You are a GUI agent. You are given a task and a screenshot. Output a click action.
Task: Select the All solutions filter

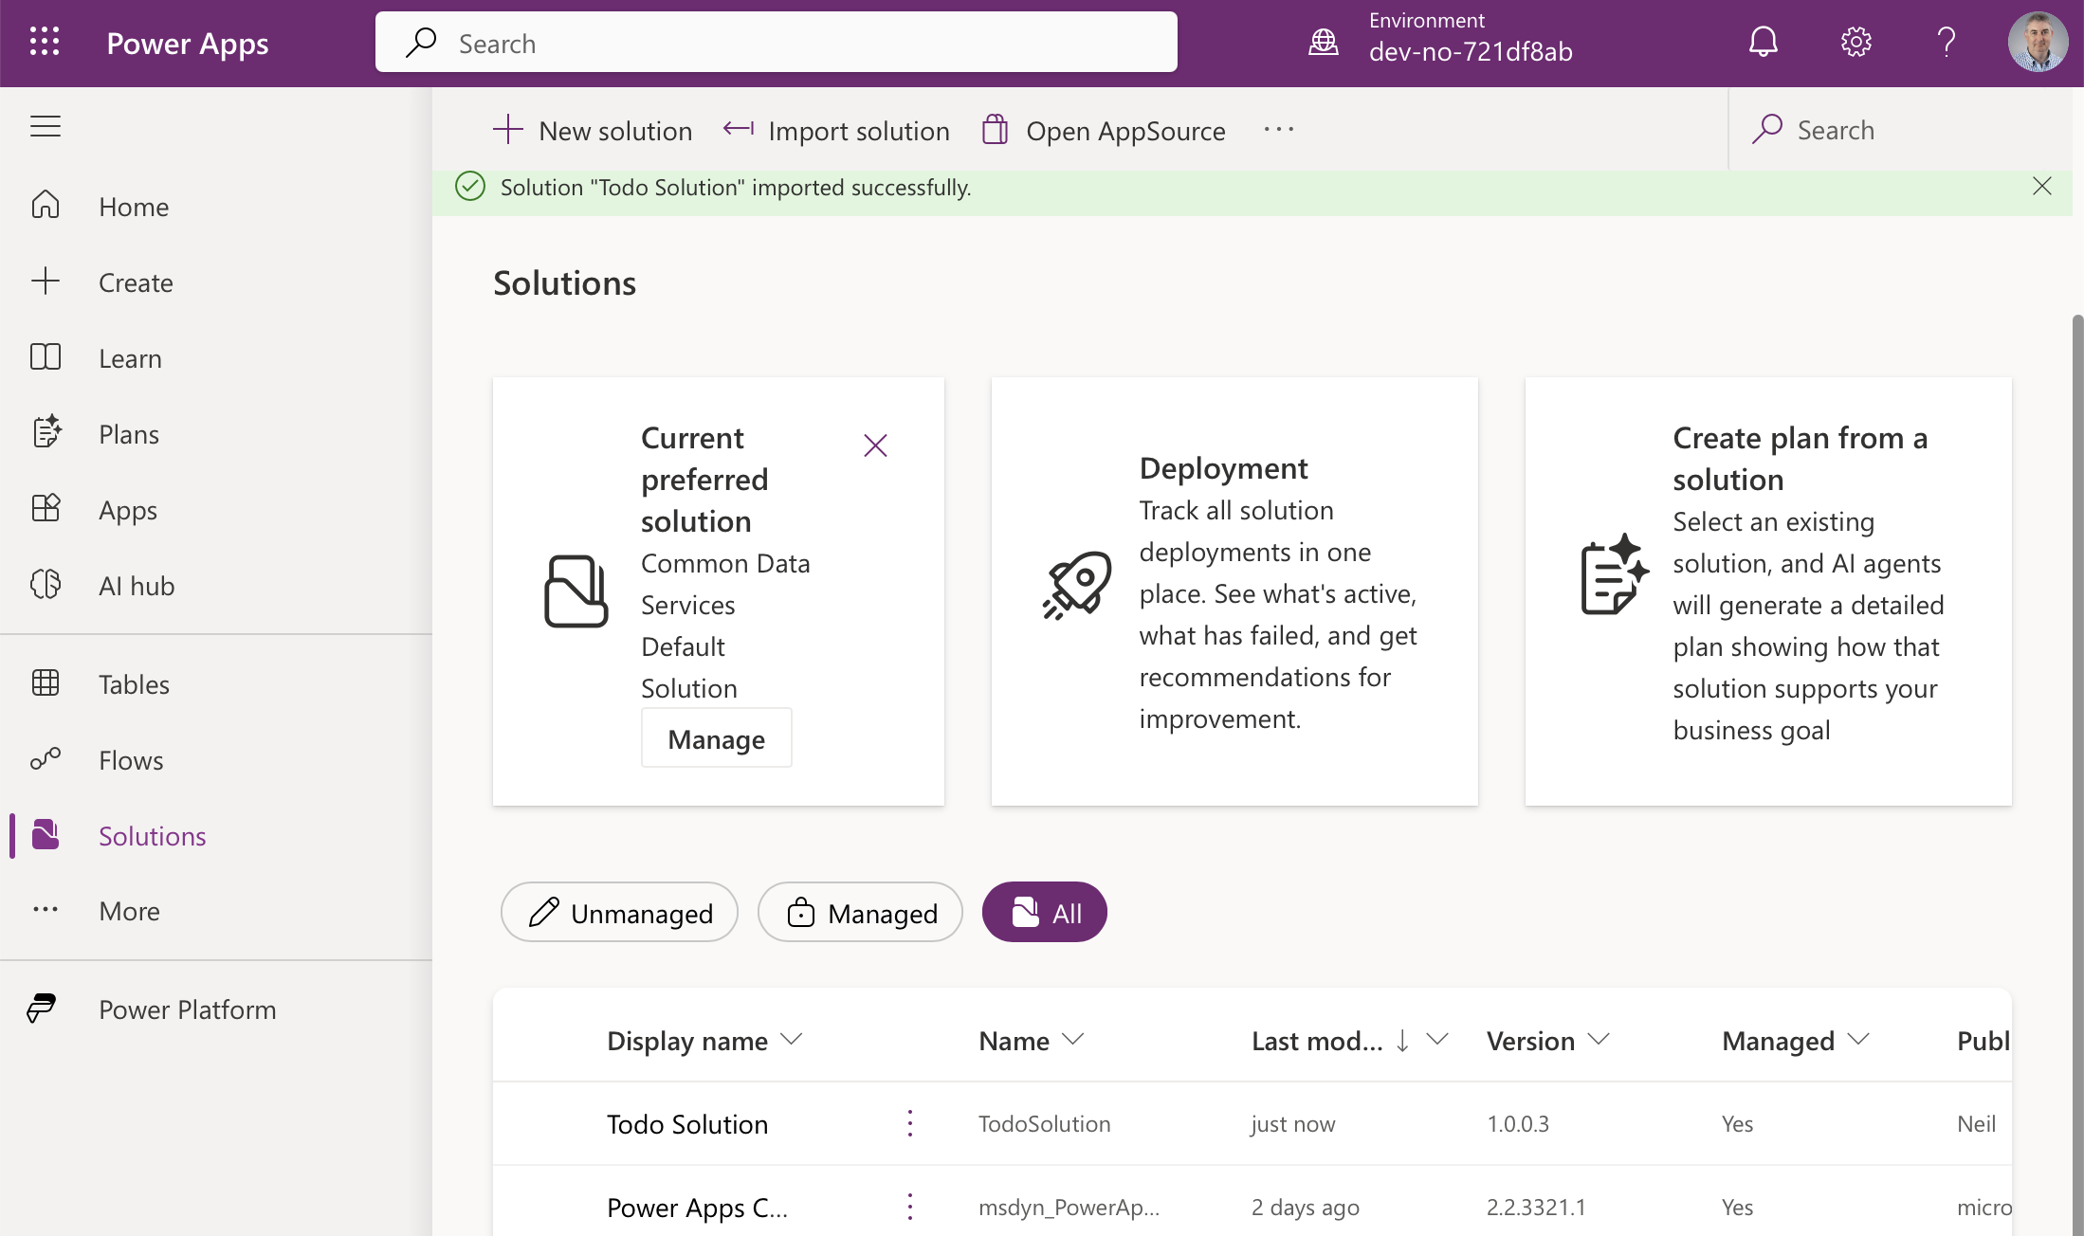[x=1044, y=912]
